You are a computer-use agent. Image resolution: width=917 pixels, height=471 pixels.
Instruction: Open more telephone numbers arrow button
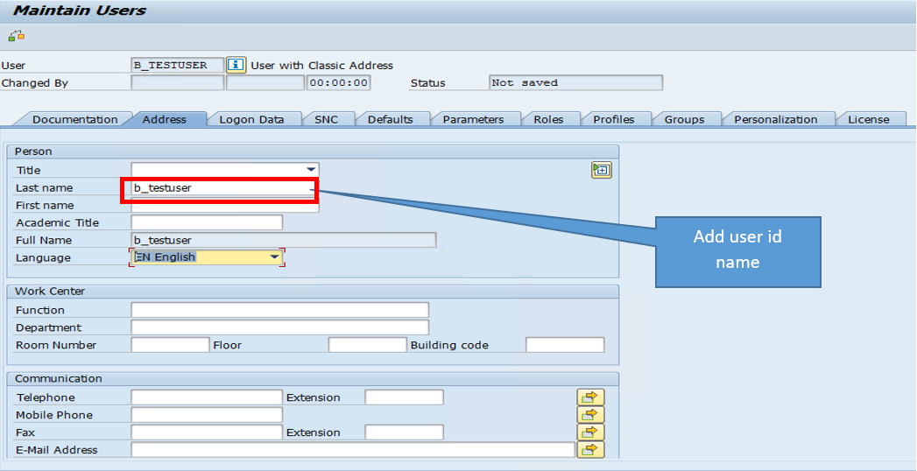click(x=590, y=397)
